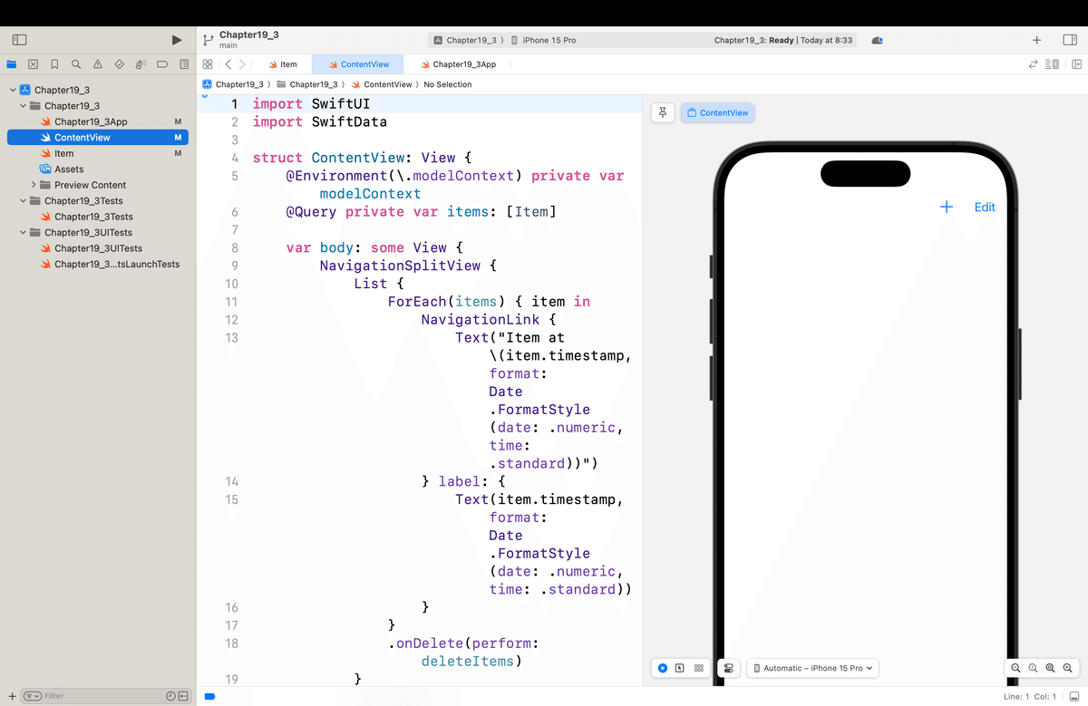Click the plus Library button in toolbar
Screen dimensions: 1088x706
1036,40
